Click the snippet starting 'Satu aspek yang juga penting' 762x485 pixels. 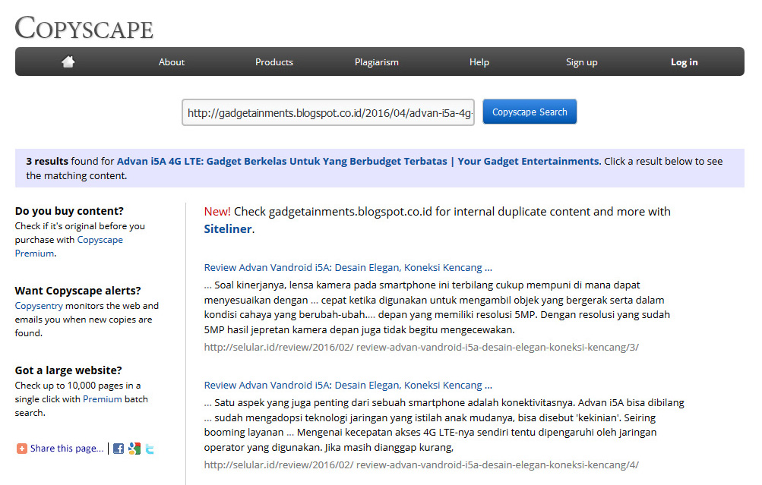point(444,425)
